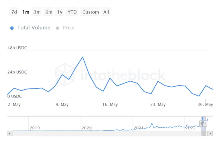
Task: Open the Custom date range option
Action: [x=90, y=12]
